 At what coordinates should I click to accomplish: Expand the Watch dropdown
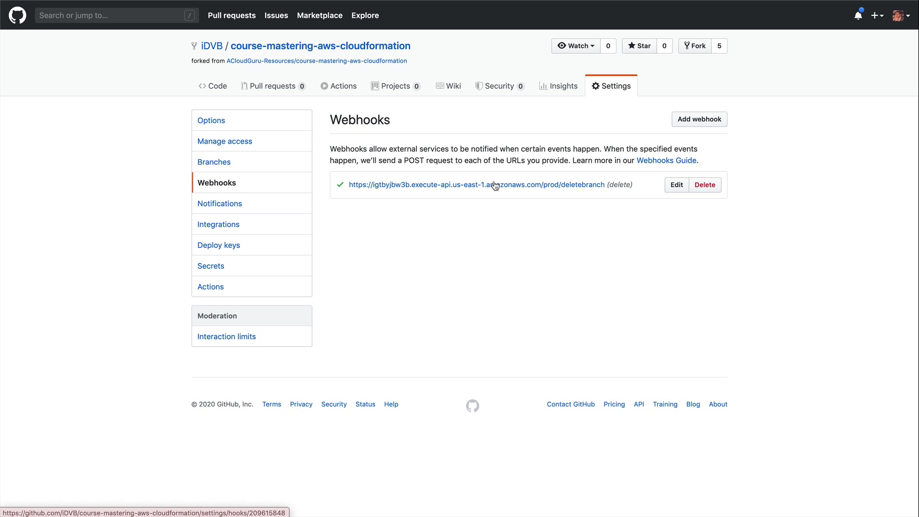pyautogui.click(x=576, y=46)
